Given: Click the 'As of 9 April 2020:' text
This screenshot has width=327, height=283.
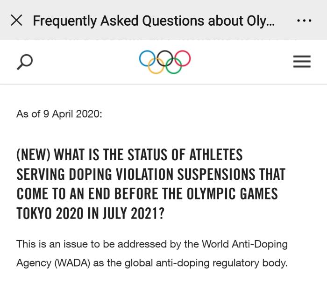Looking at the screenshot, I should [59, 114].
